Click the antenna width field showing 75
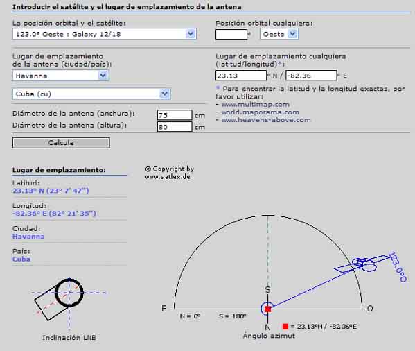 [175, 115]
